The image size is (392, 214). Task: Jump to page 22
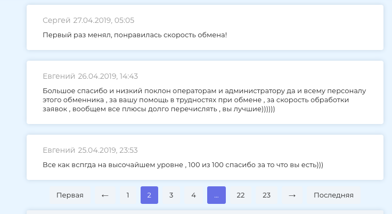click(241, 195)
